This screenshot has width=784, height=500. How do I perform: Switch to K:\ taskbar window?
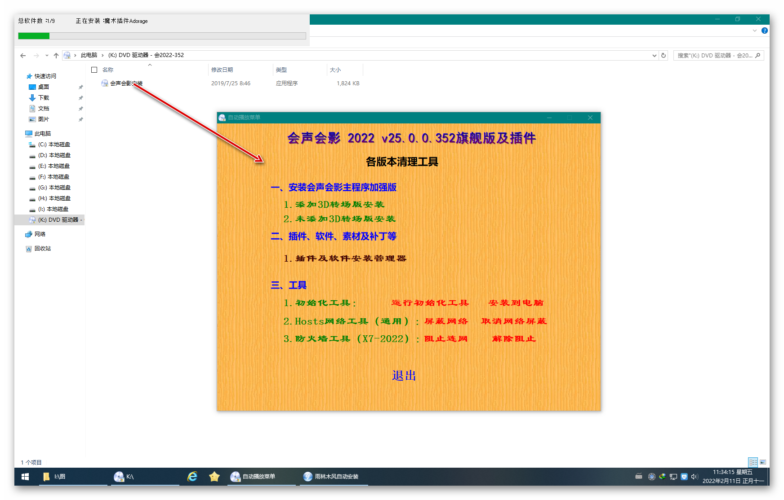(144, 477)
